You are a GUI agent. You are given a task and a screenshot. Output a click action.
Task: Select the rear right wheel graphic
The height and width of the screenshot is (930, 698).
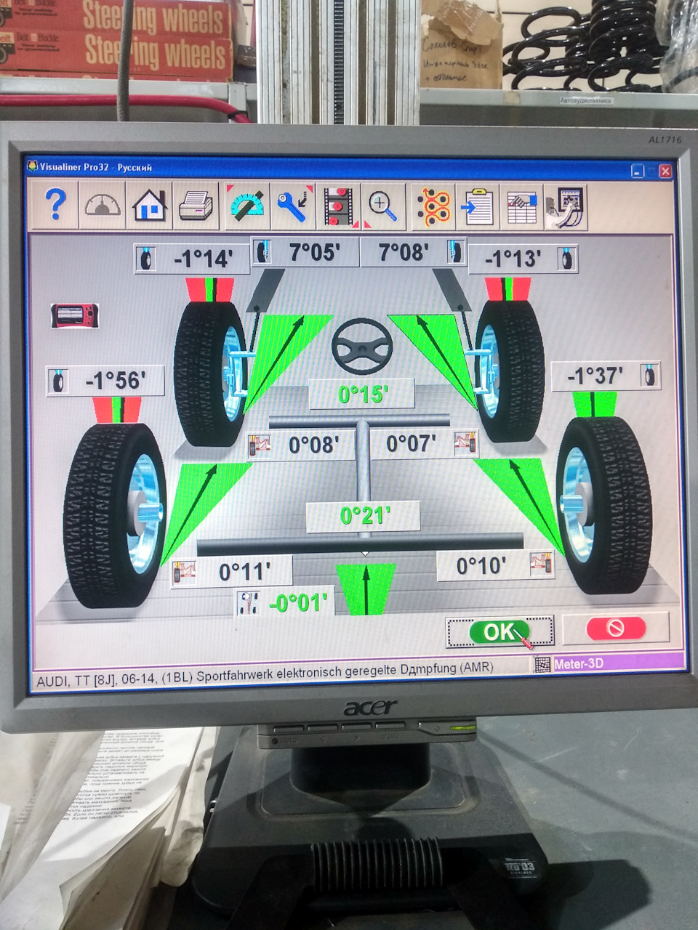point(603,505)
